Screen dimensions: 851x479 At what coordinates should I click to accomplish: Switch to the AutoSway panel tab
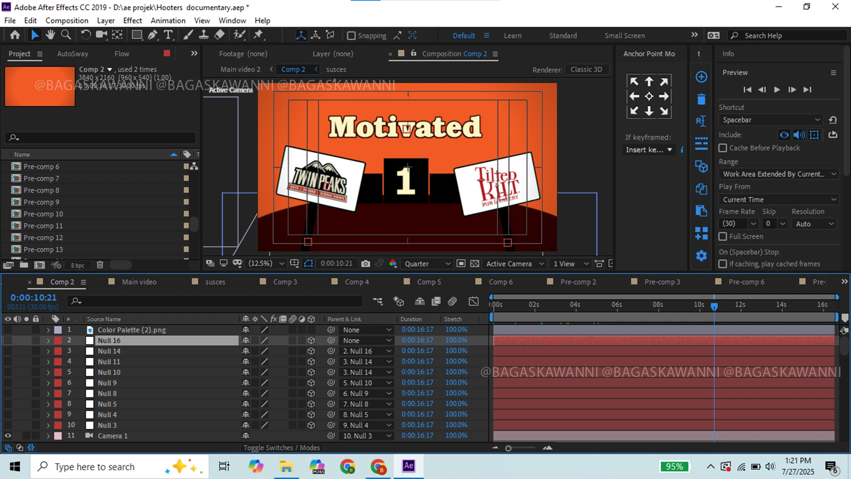[73, 54]
